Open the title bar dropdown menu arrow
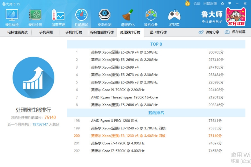Screen dimensions: 251x167 [230, 3]
